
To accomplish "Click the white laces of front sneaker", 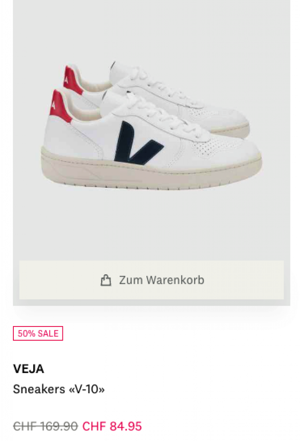I will (x=158, y=115).
